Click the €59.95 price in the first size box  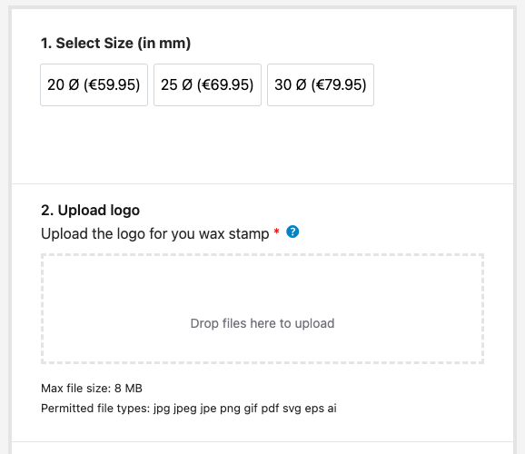[112, 84]
